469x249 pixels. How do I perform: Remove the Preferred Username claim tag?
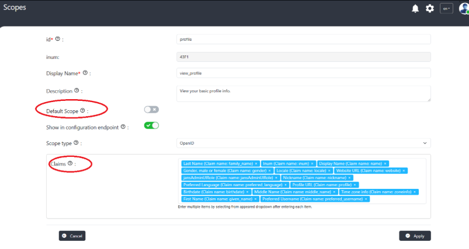tap(366, 199)
